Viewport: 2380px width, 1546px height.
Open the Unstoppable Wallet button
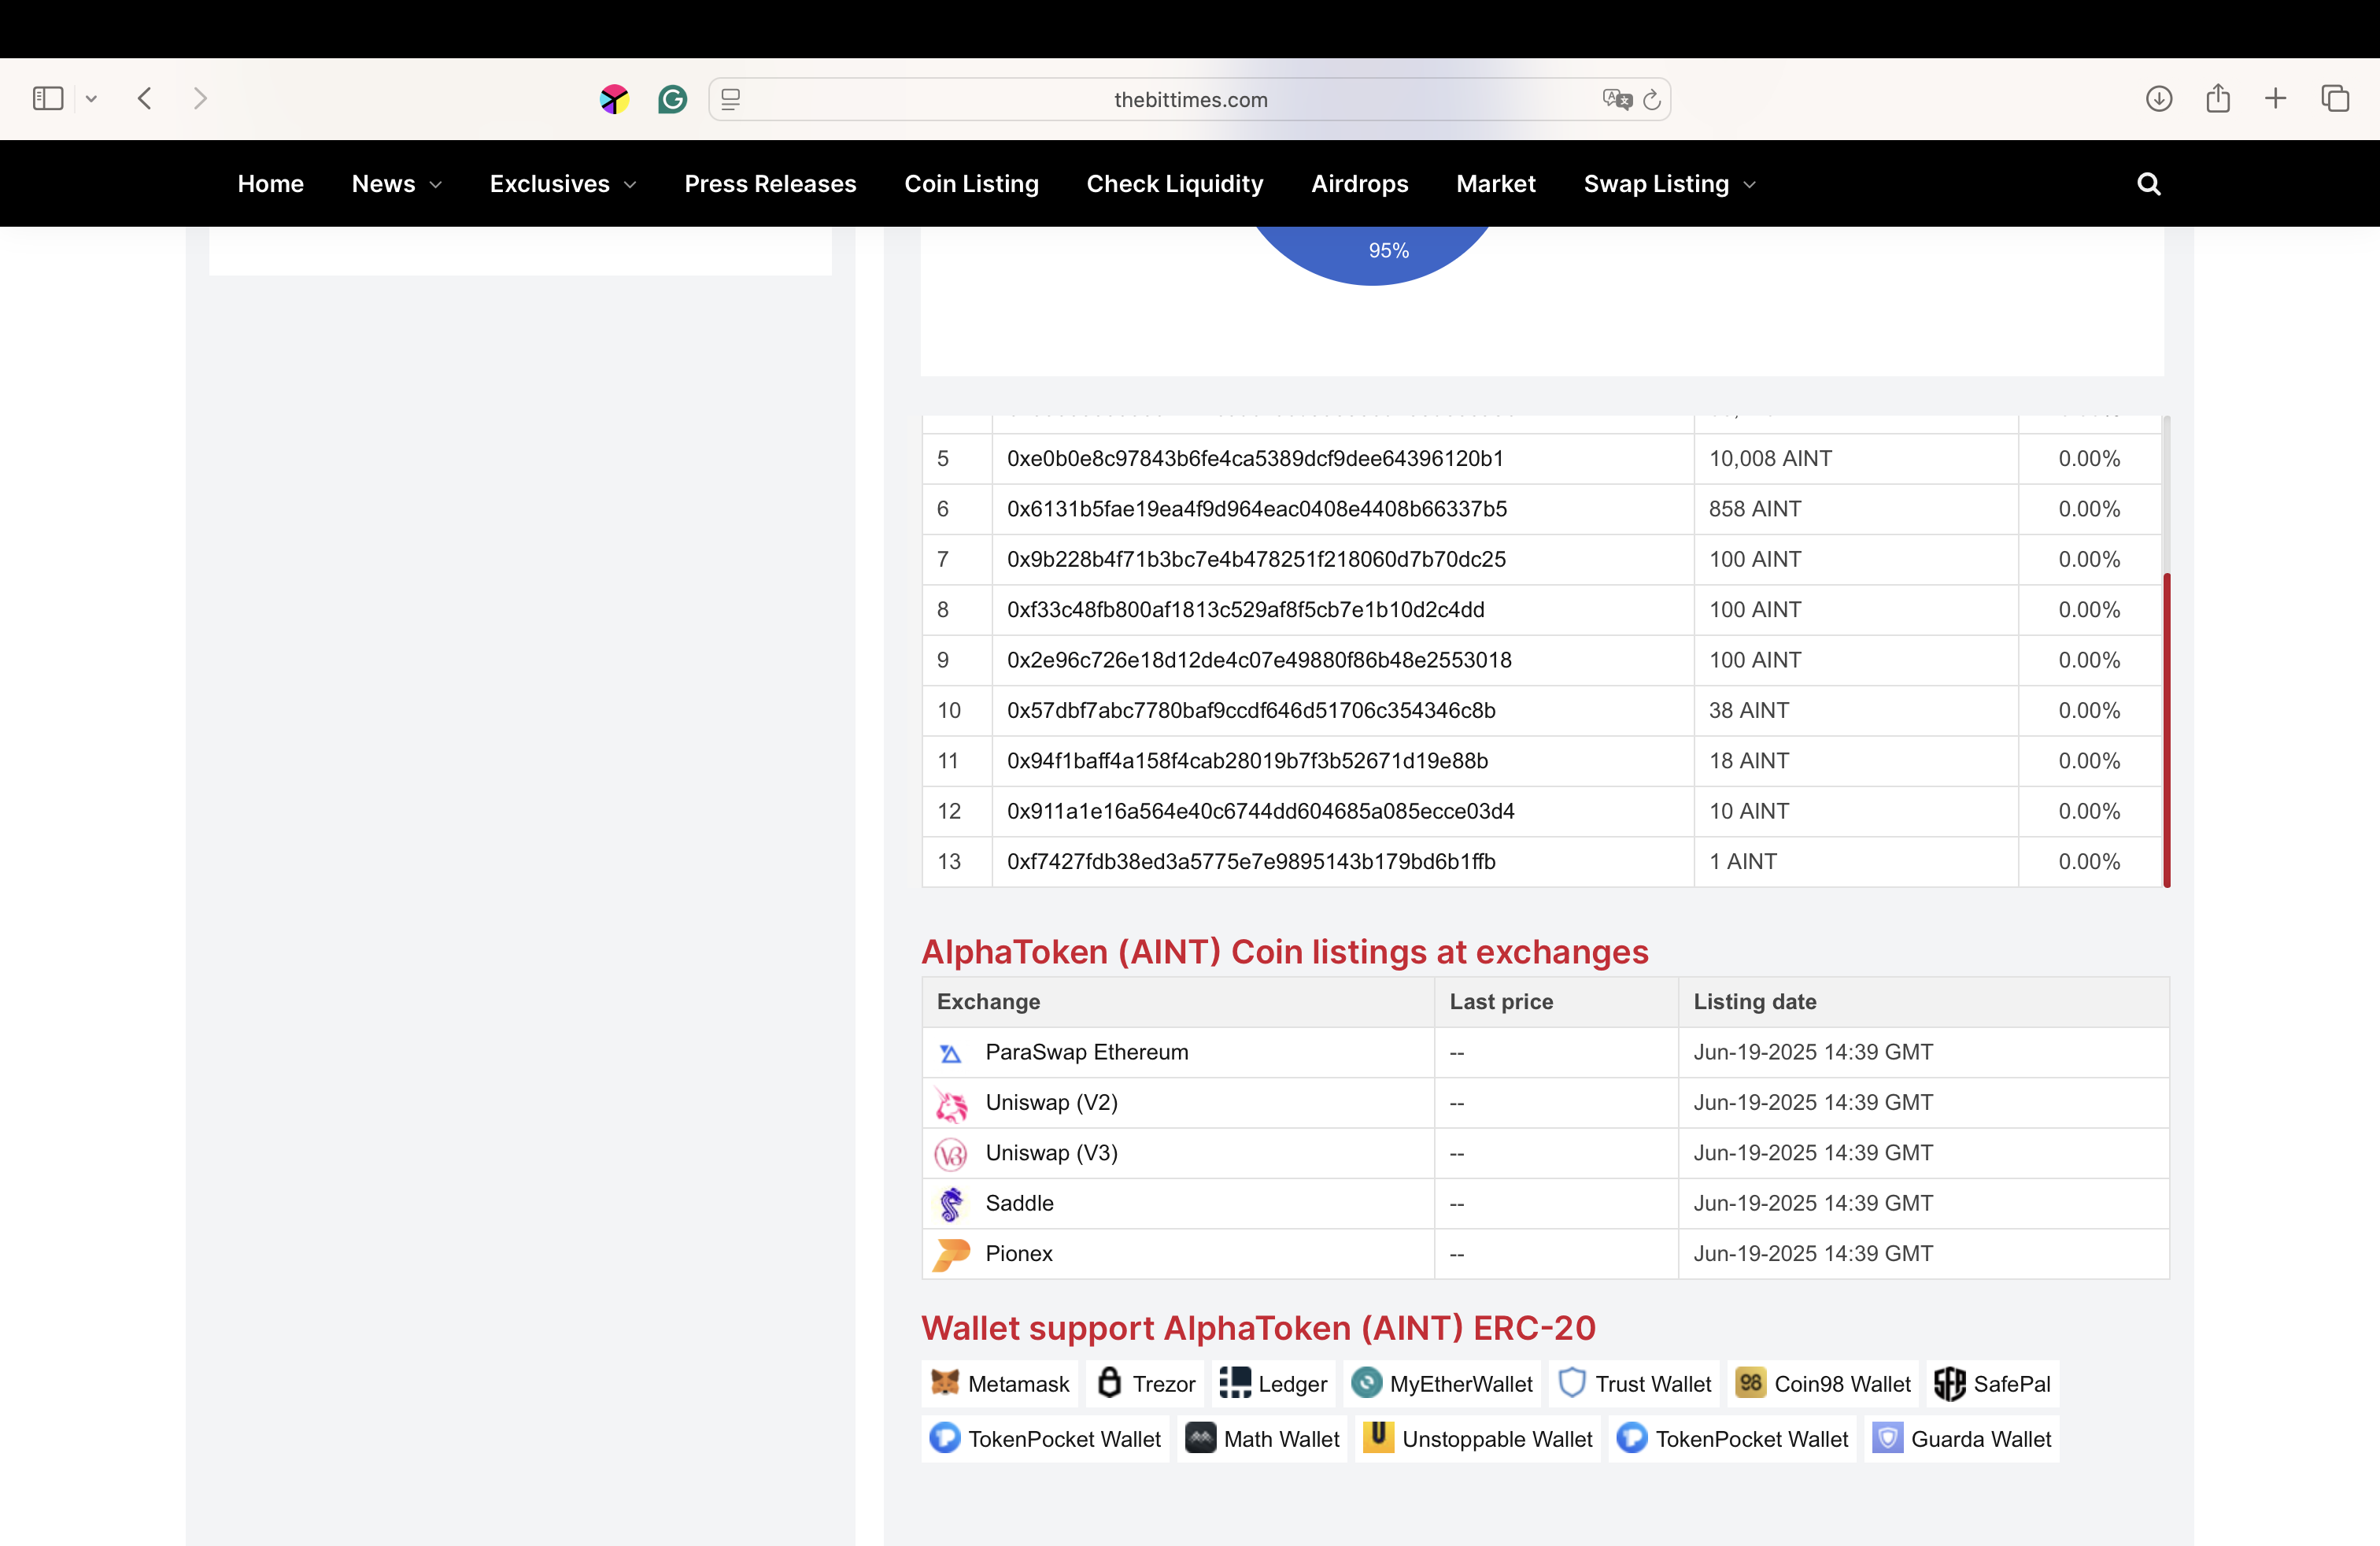click(x=1478, y=1439)
